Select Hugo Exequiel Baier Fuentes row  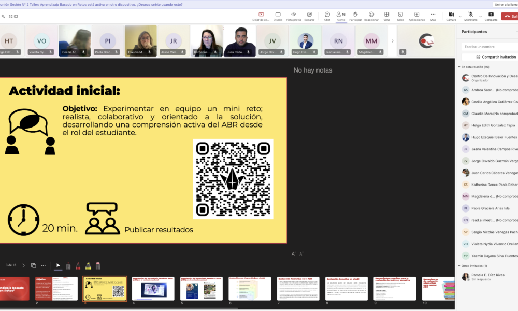click(x=490, y=137)
